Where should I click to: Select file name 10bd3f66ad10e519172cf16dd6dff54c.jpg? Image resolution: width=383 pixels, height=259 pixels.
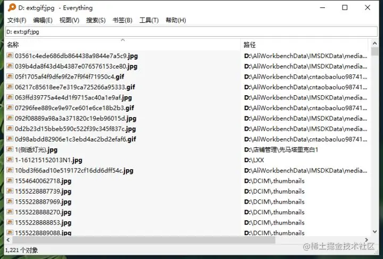74,171
